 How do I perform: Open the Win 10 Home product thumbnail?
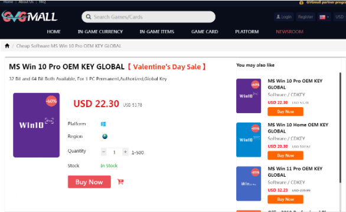click(x=249, y=140)
